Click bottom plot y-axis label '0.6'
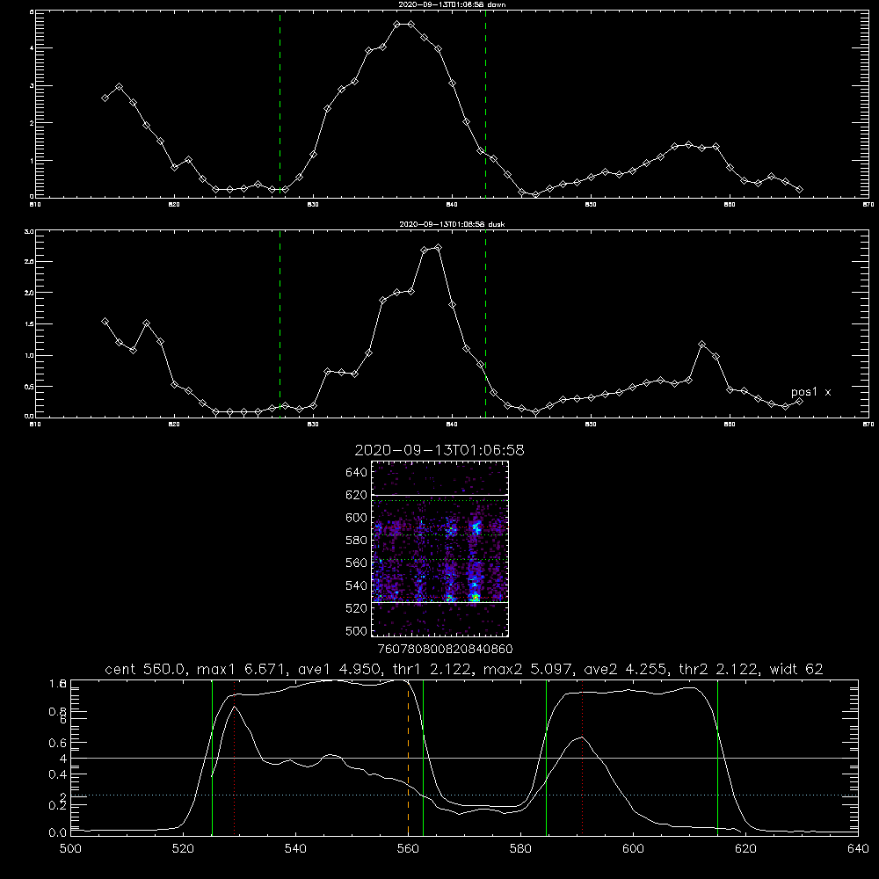Image resolution: width=879 pixels, height=879 pixels. point(57,743)
